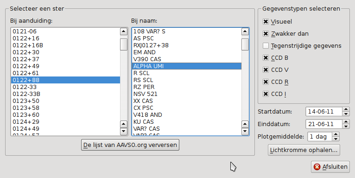The width and height of the screenshot is (355, 178).
Task: Select designation 0123+60
Action: click(65, 115)
